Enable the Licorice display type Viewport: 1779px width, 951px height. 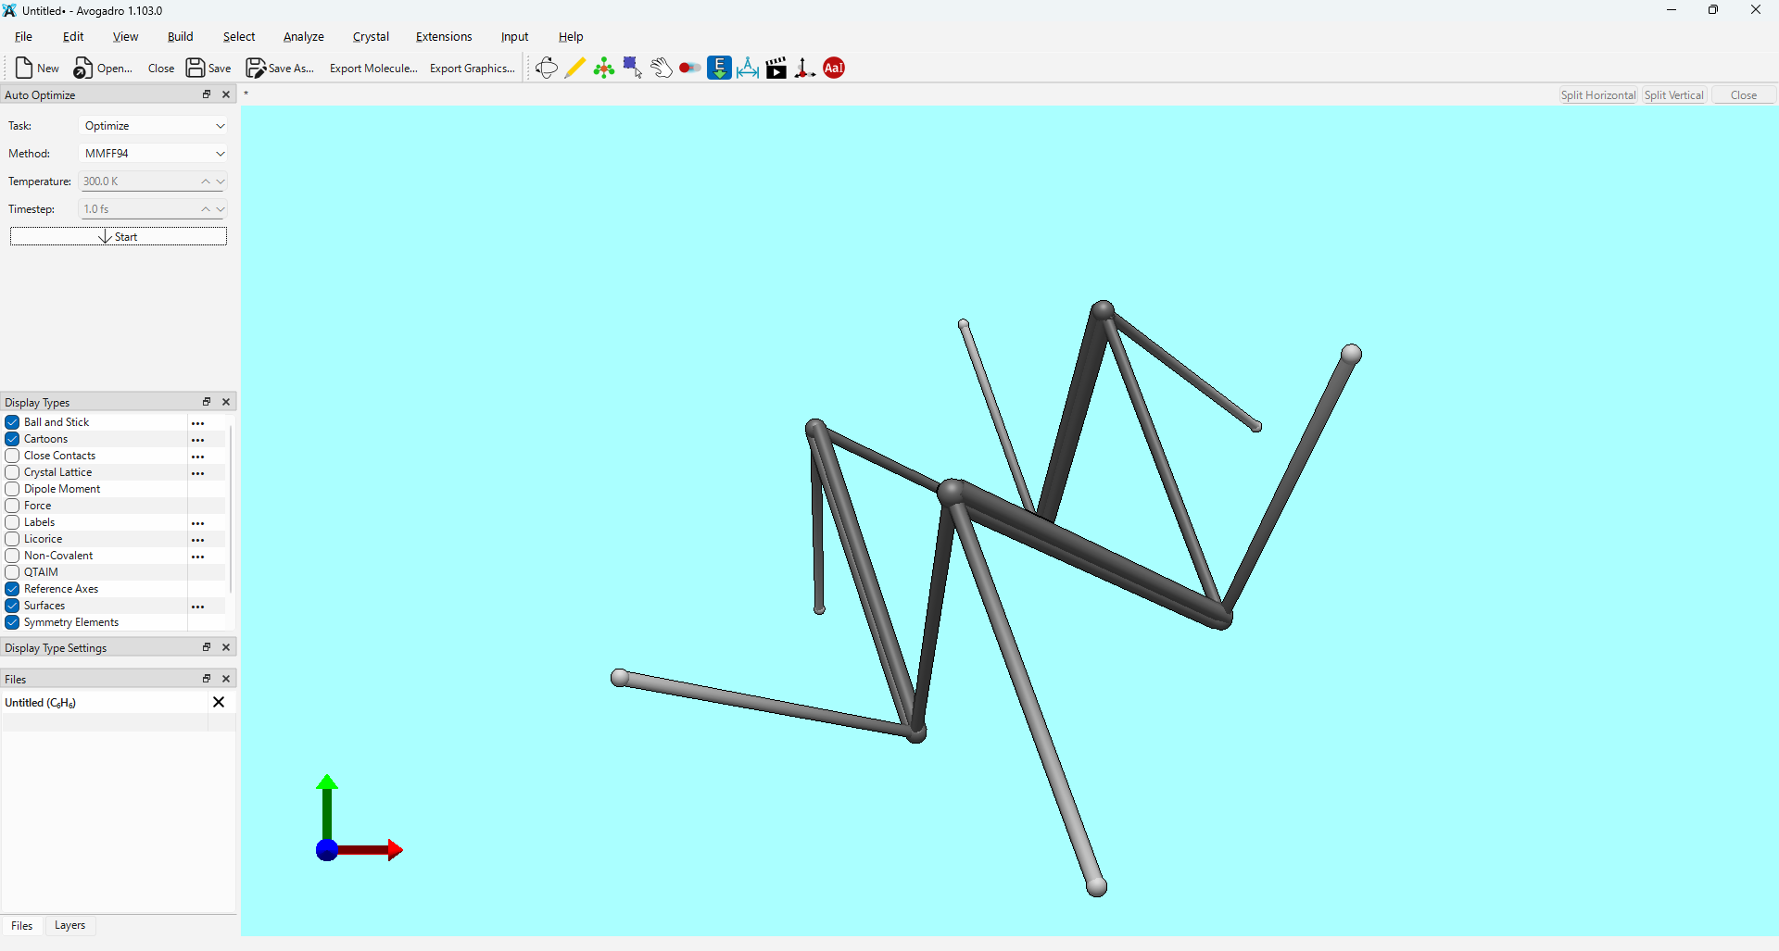point(12,539)
